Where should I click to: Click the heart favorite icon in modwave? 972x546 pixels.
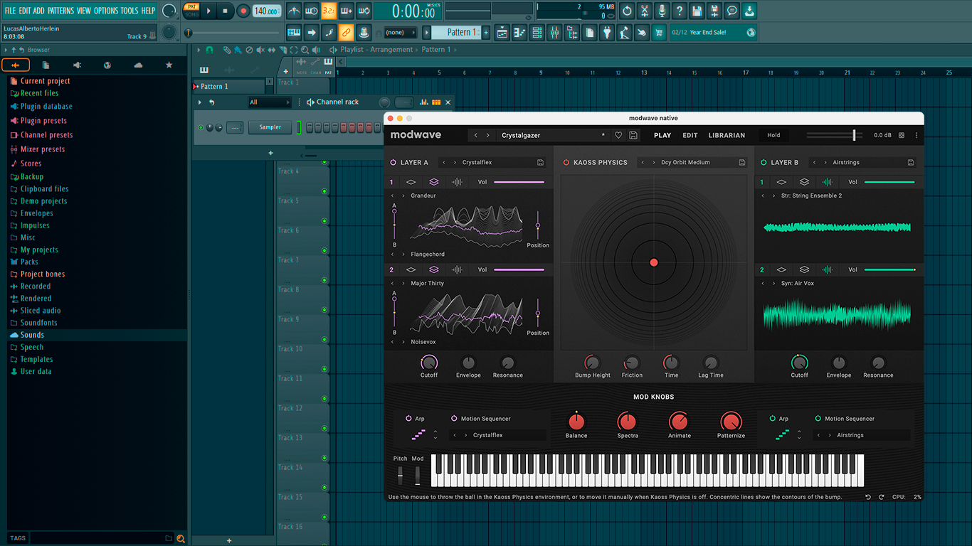tap(618, 135)
